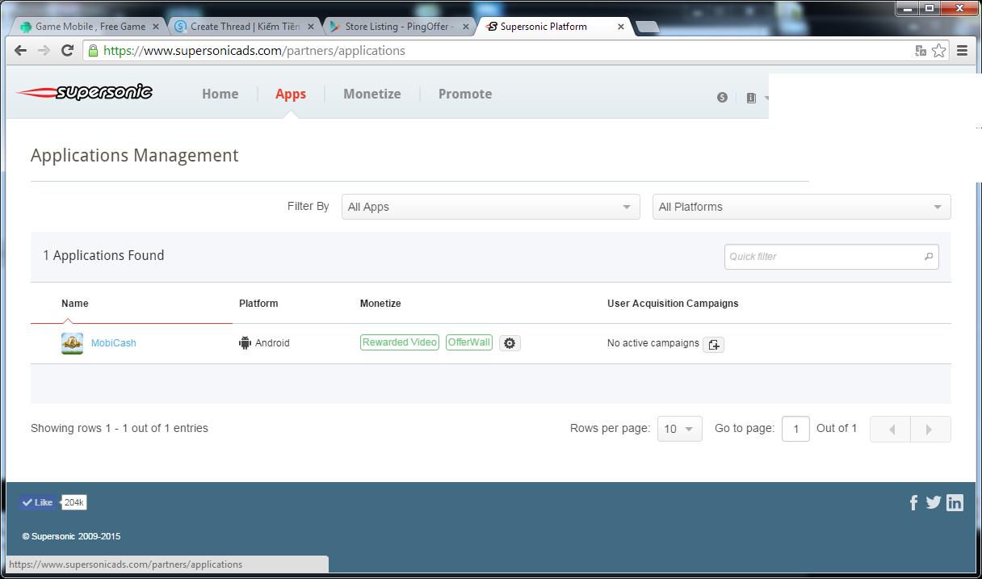Click the Monetize column header

click(380, 304)
